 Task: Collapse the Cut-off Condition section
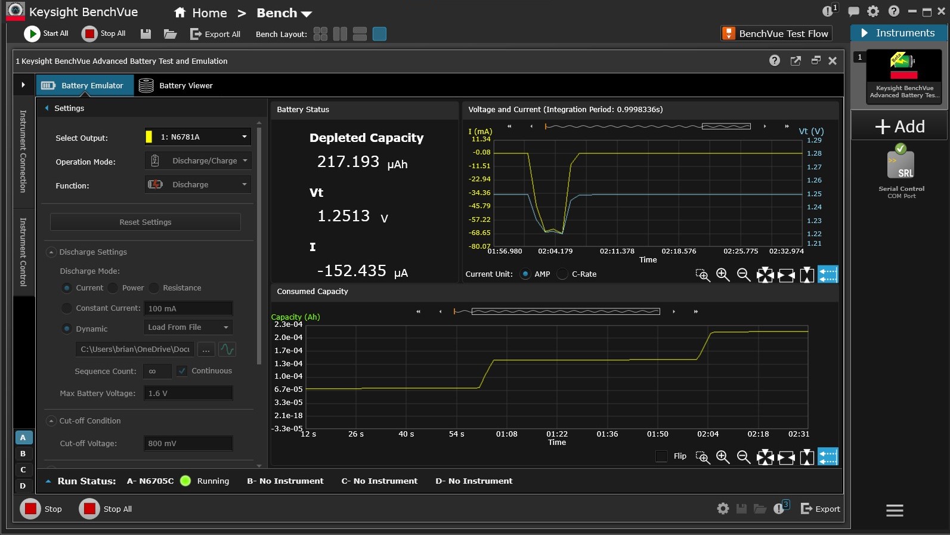[x=51, y=421]
